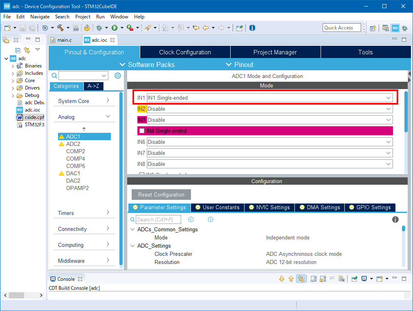Click the binary 010 file toolbar icon

click(x=76, y=28)
